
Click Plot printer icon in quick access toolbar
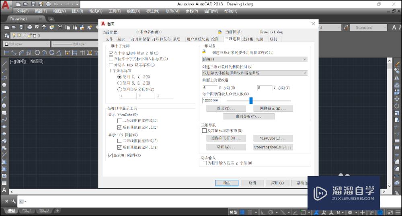pyautogui.click(x=48, y=4)
